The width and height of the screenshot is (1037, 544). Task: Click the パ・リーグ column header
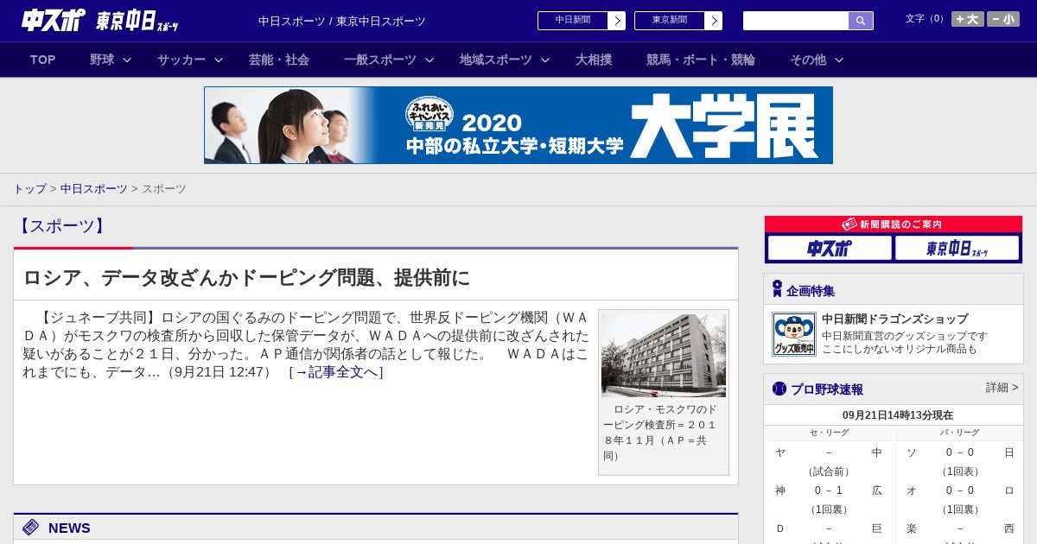(x=959, y=433)
